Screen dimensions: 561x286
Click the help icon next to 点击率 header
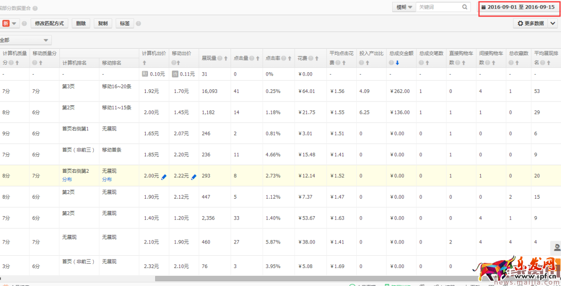click(x=283, y=58)
